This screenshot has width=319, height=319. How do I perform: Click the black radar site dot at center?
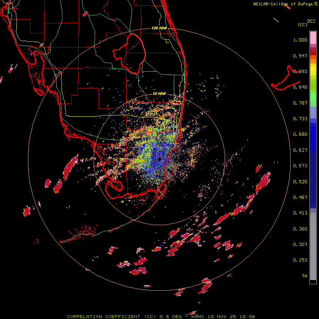click(159, 159)
